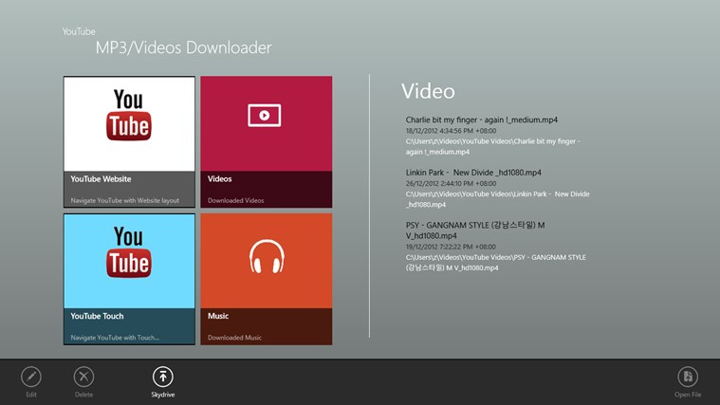Open the YouTube Website tile logo
Viewport: 720px width, 405px height.
[129, 116]
